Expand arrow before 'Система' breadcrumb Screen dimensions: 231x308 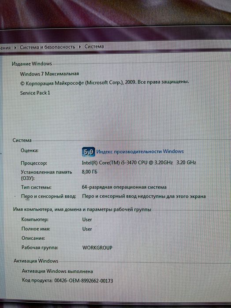(80, 47)
